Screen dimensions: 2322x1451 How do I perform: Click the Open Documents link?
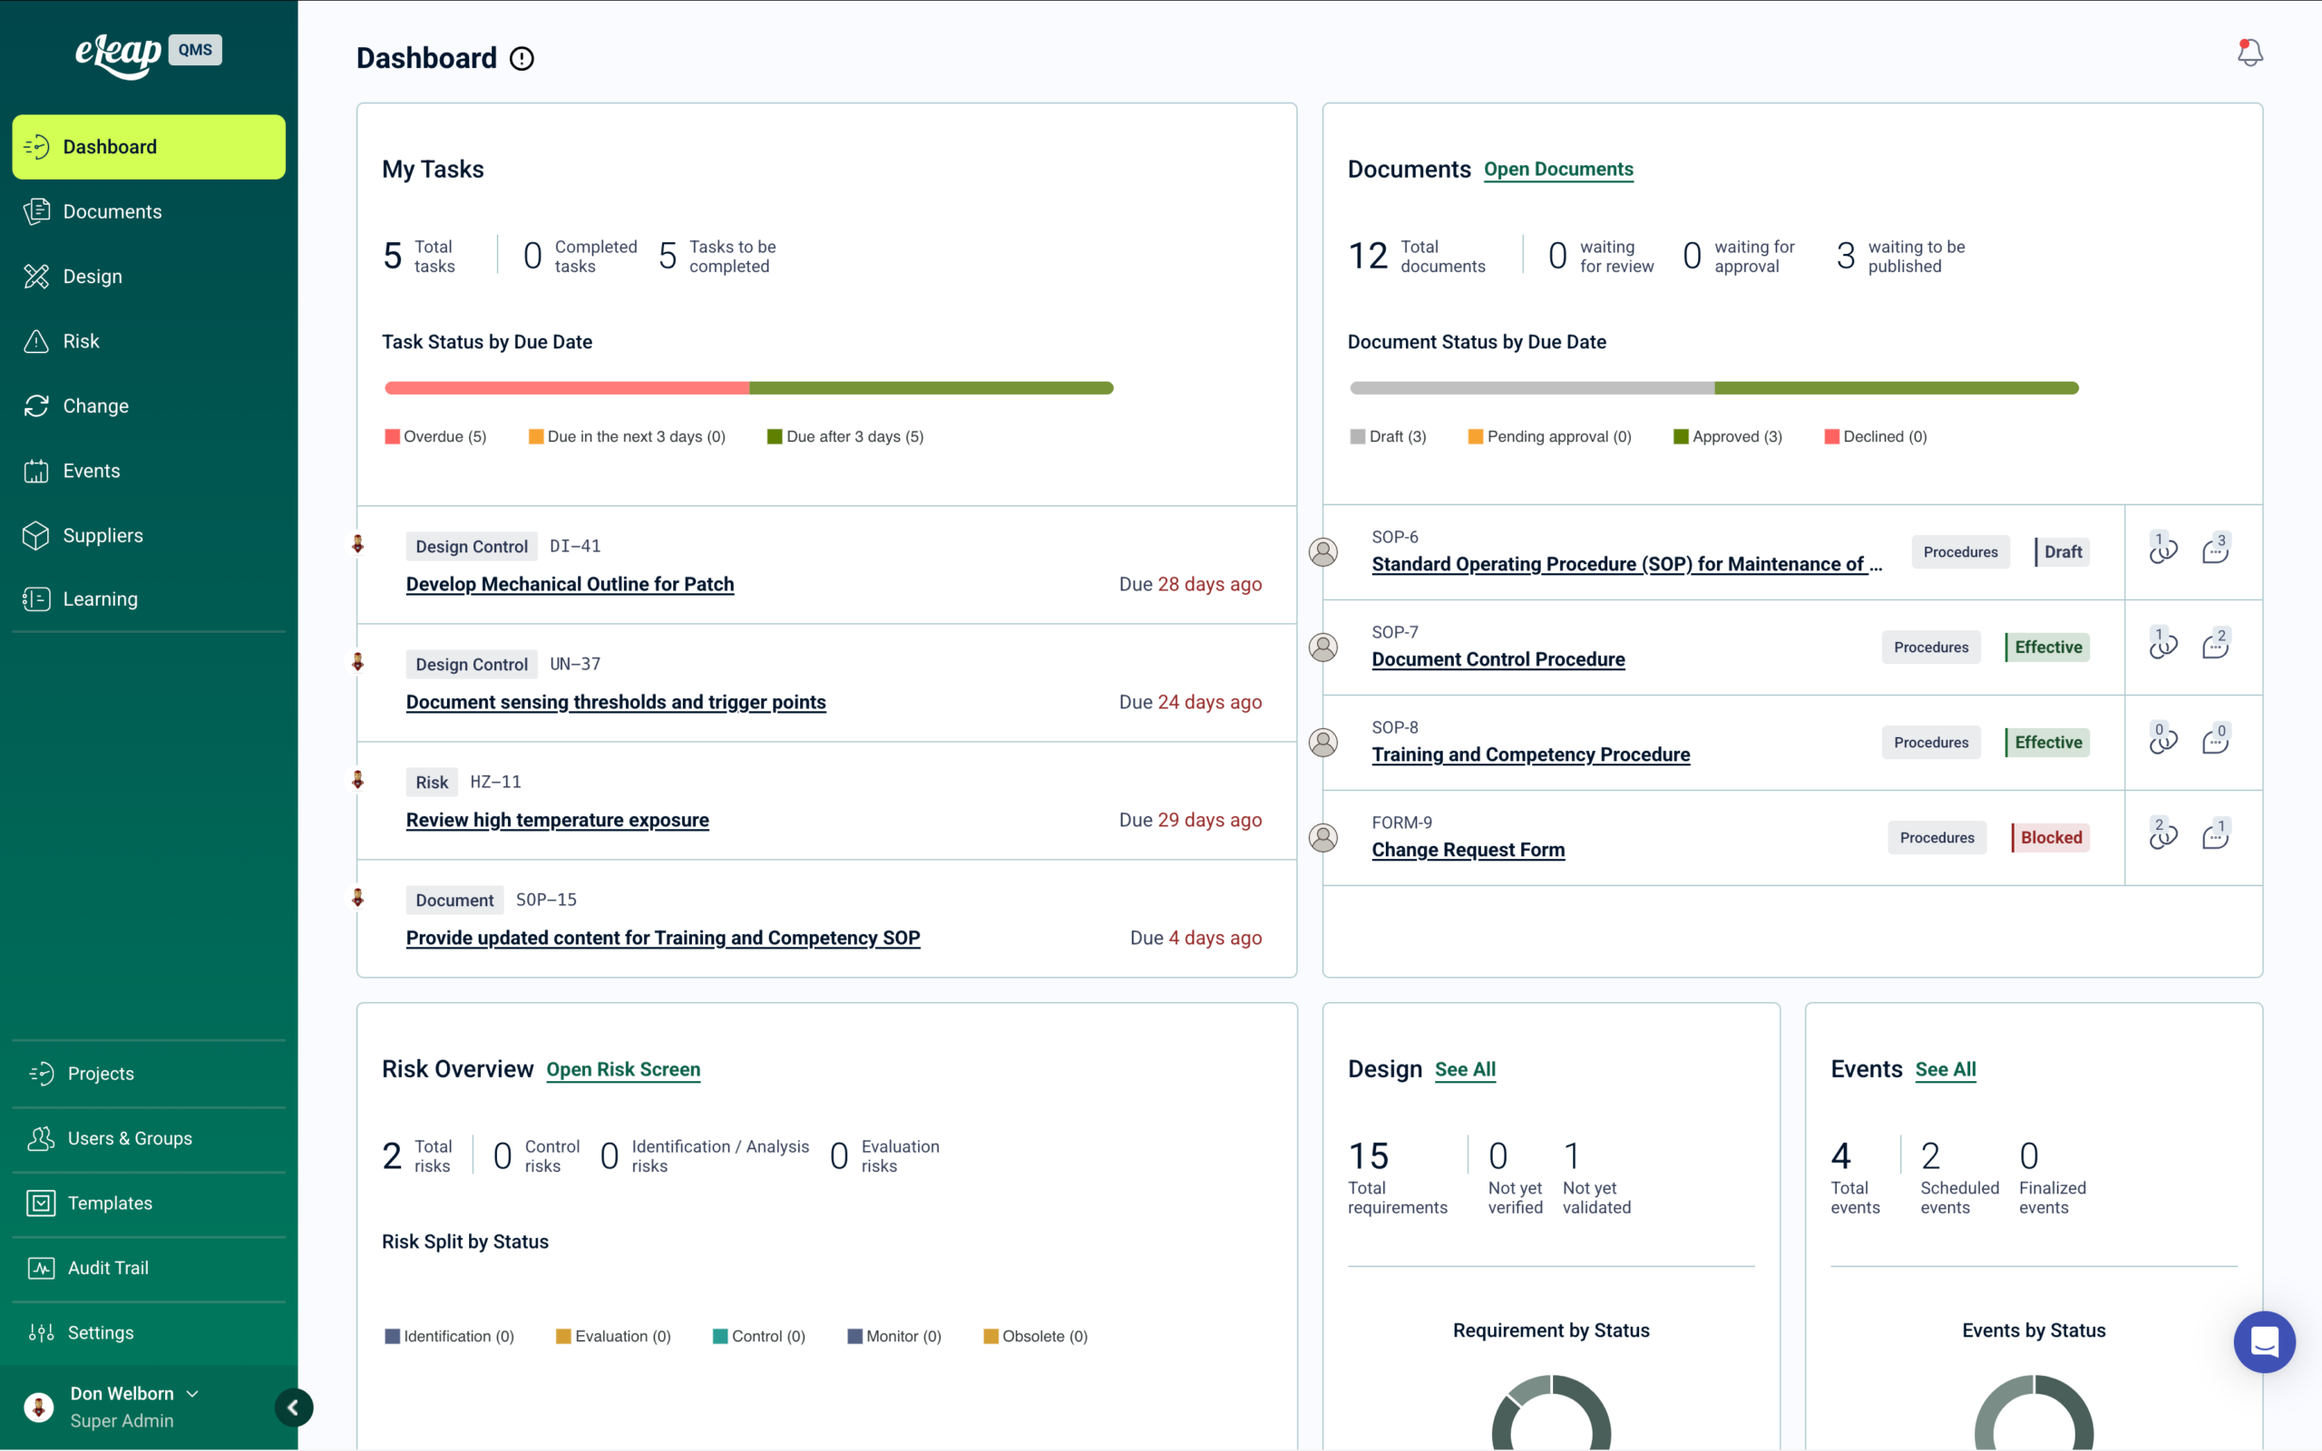point(1557,169)
